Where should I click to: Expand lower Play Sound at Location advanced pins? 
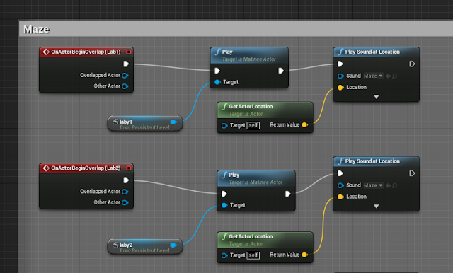[376, 207]
